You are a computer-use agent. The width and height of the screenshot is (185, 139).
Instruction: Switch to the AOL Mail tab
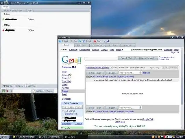coord(112,45)
